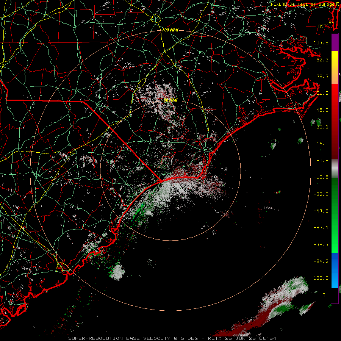Image resolution: width=341 pixels, height=341 pixels.
Task: Click the 50 NMI range ring label
Action: [x=171, y=100]
